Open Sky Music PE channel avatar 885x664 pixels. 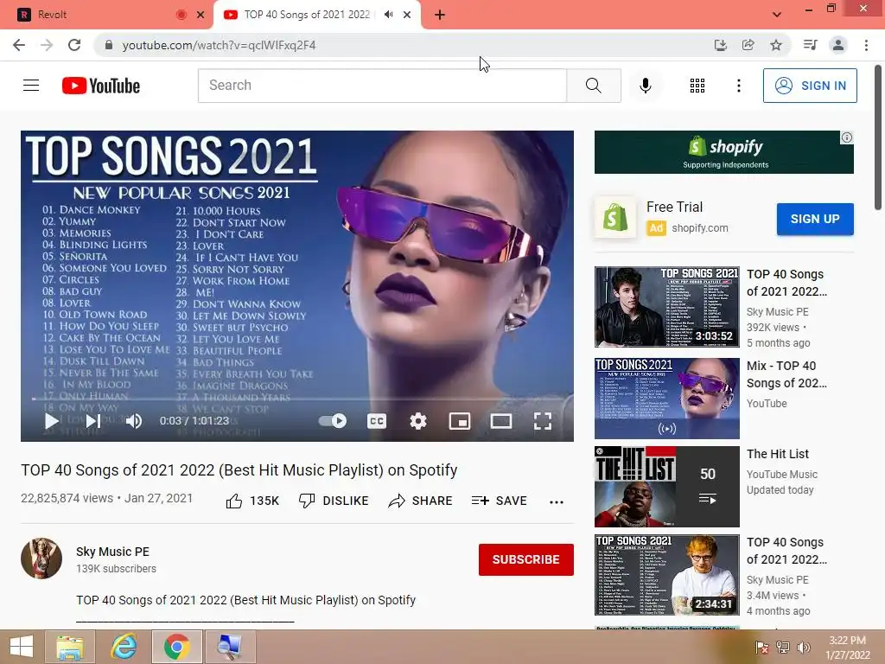click(41, 559)
